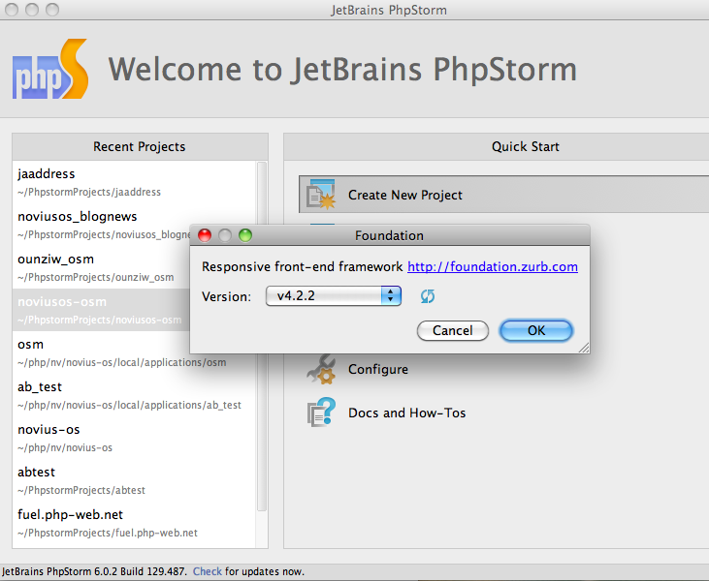Open recent project ounziw_osm

click(101, 267)
